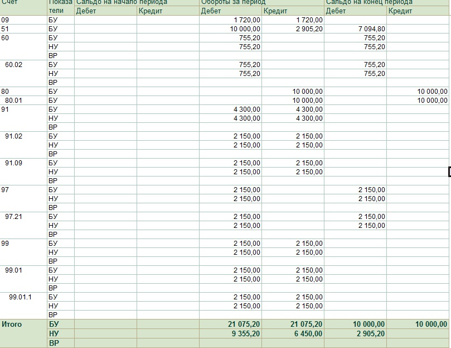Select the Итого total label
Screen dimensions: 451x348
click(12, 324)
